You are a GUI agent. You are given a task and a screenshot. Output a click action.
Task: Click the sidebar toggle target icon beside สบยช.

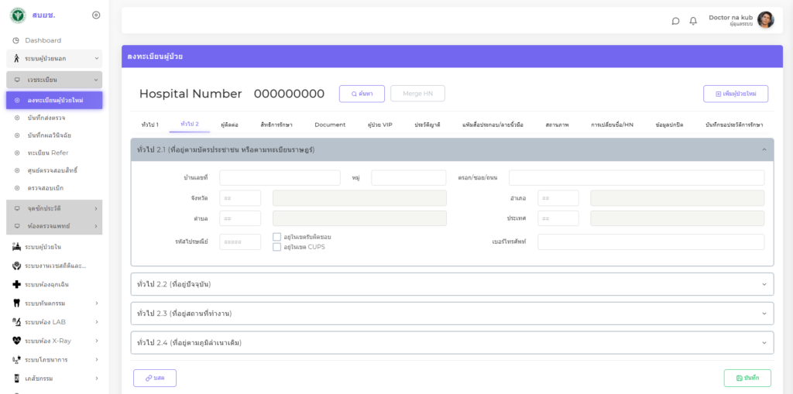point(96,15)
